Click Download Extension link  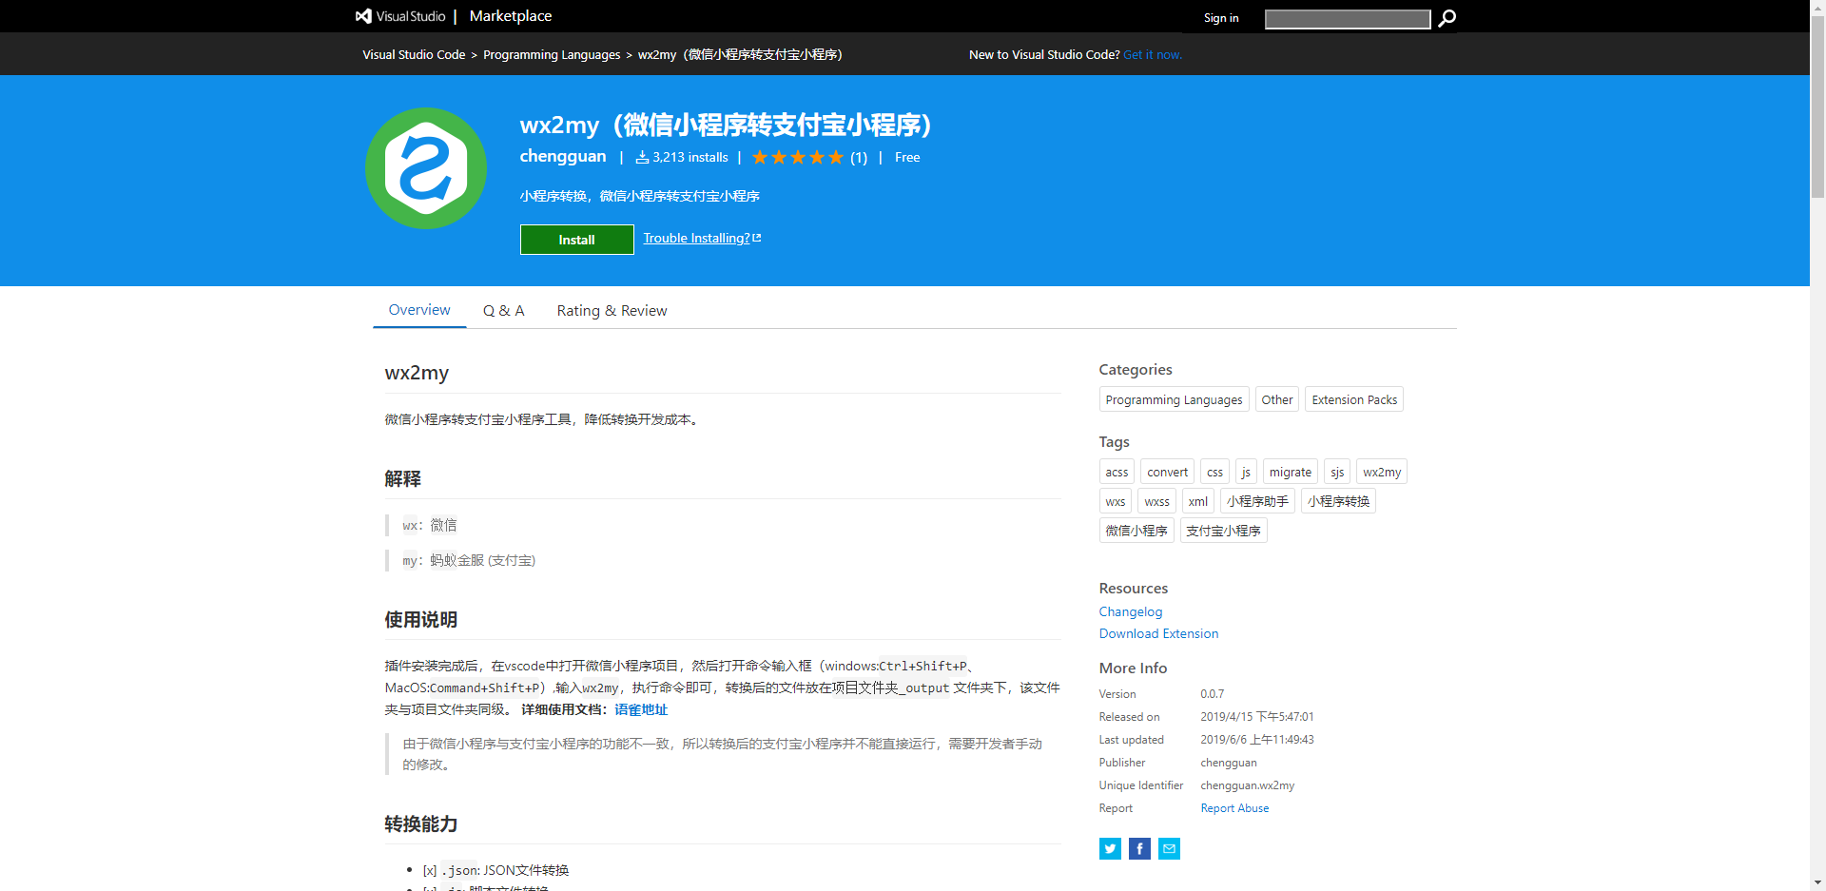pos(1158,633)
